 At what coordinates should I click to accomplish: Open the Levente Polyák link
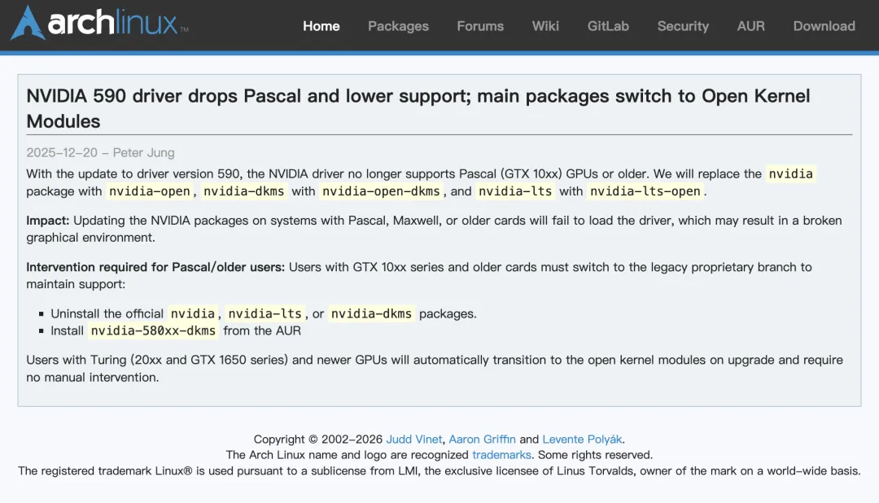click(x=583, y=439)
